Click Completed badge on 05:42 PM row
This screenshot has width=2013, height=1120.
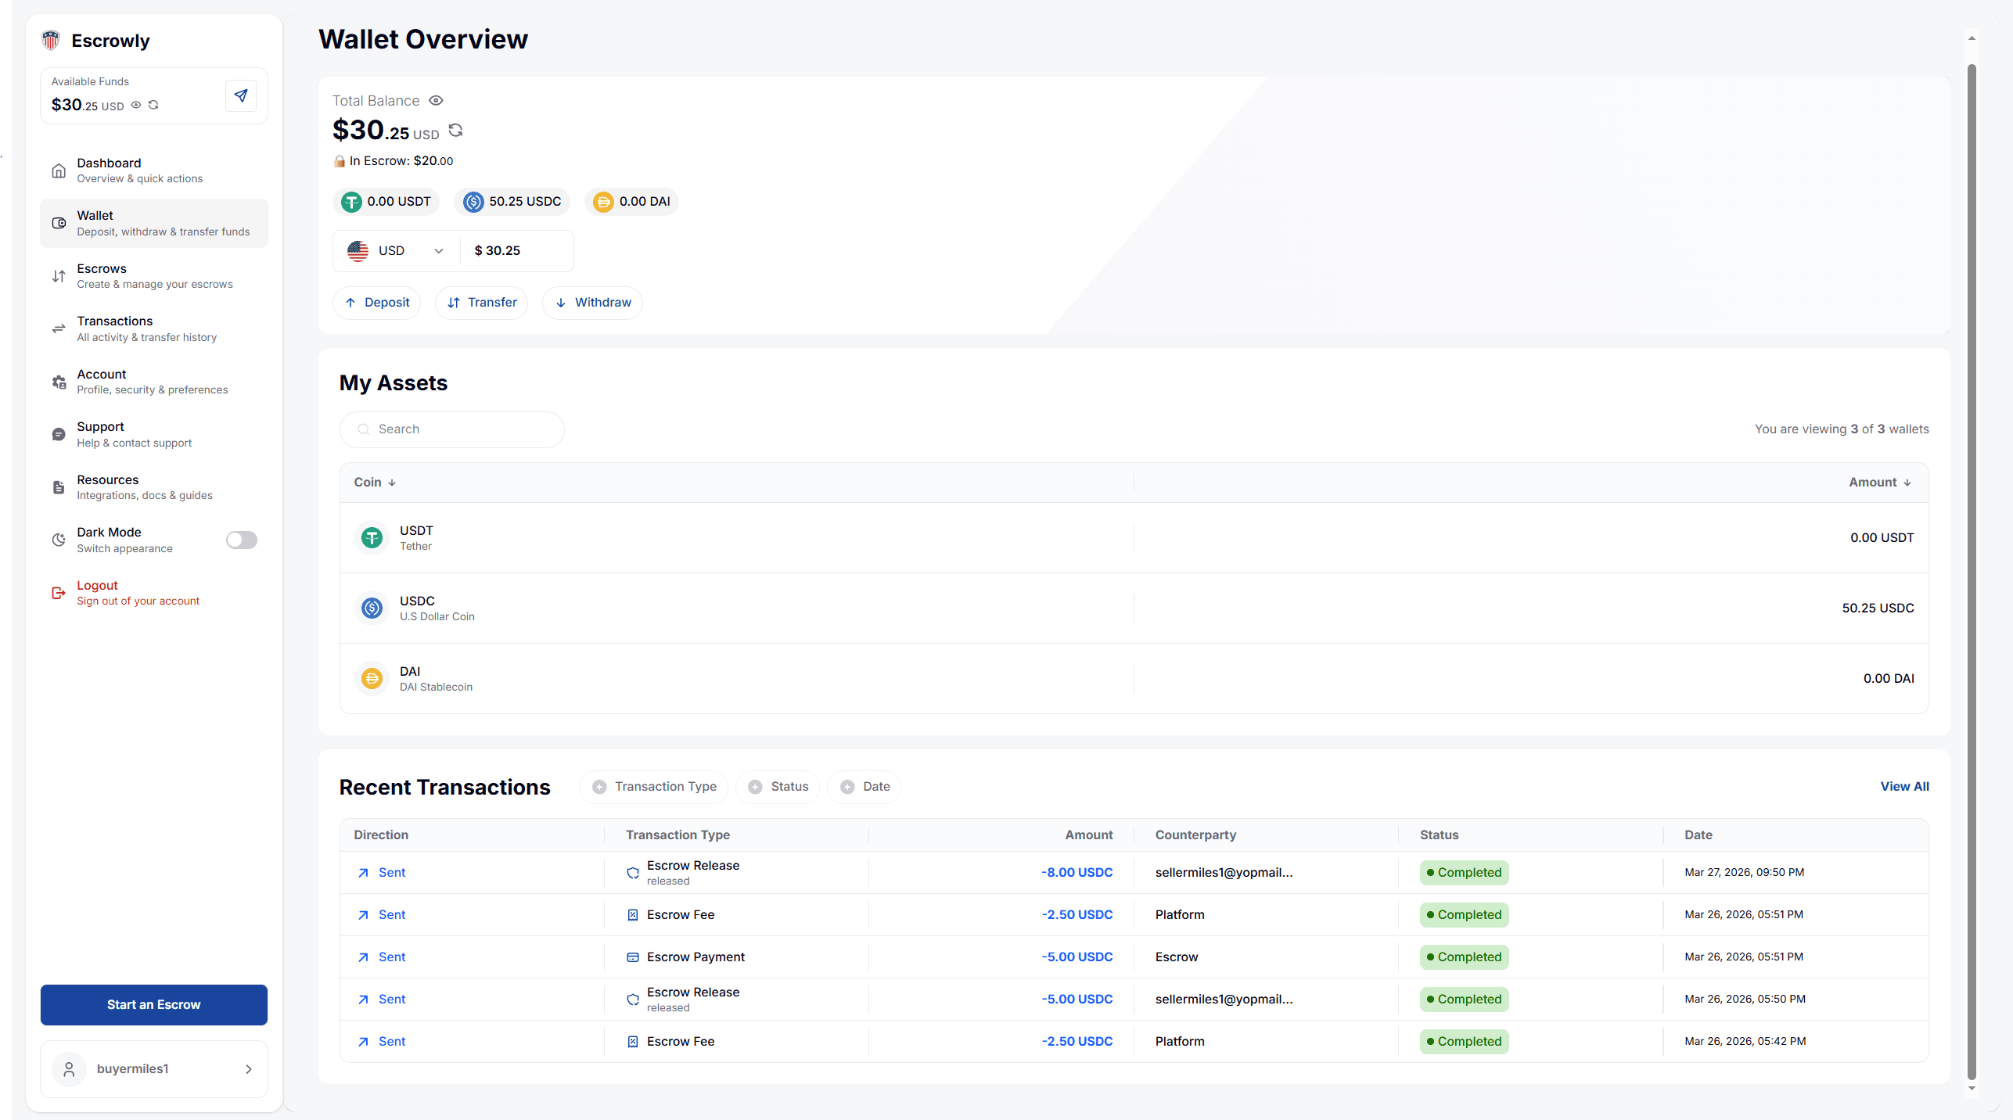tap(1464, 1042)
